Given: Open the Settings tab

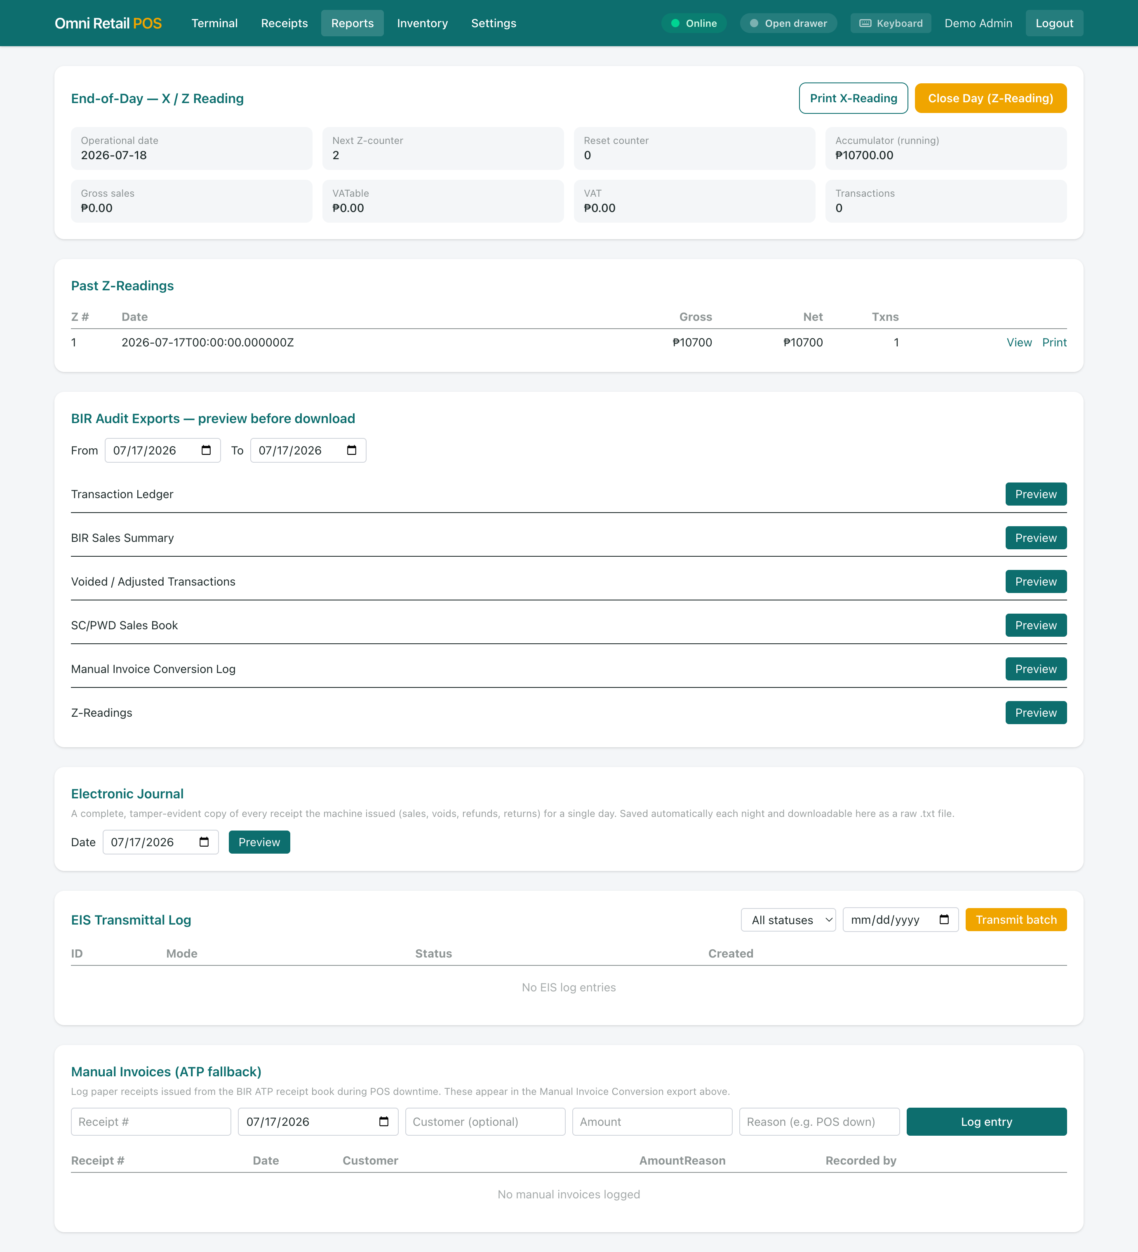Looking at the screenshot, I should [494, 23].
